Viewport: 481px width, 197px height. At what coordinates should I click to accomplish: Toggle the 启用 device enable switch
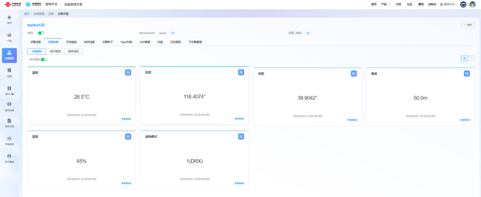(41, 33)
